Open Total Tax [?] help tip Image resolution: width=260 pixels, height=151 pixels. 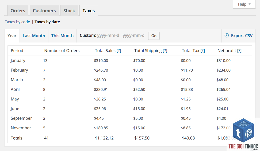(202, 51)
